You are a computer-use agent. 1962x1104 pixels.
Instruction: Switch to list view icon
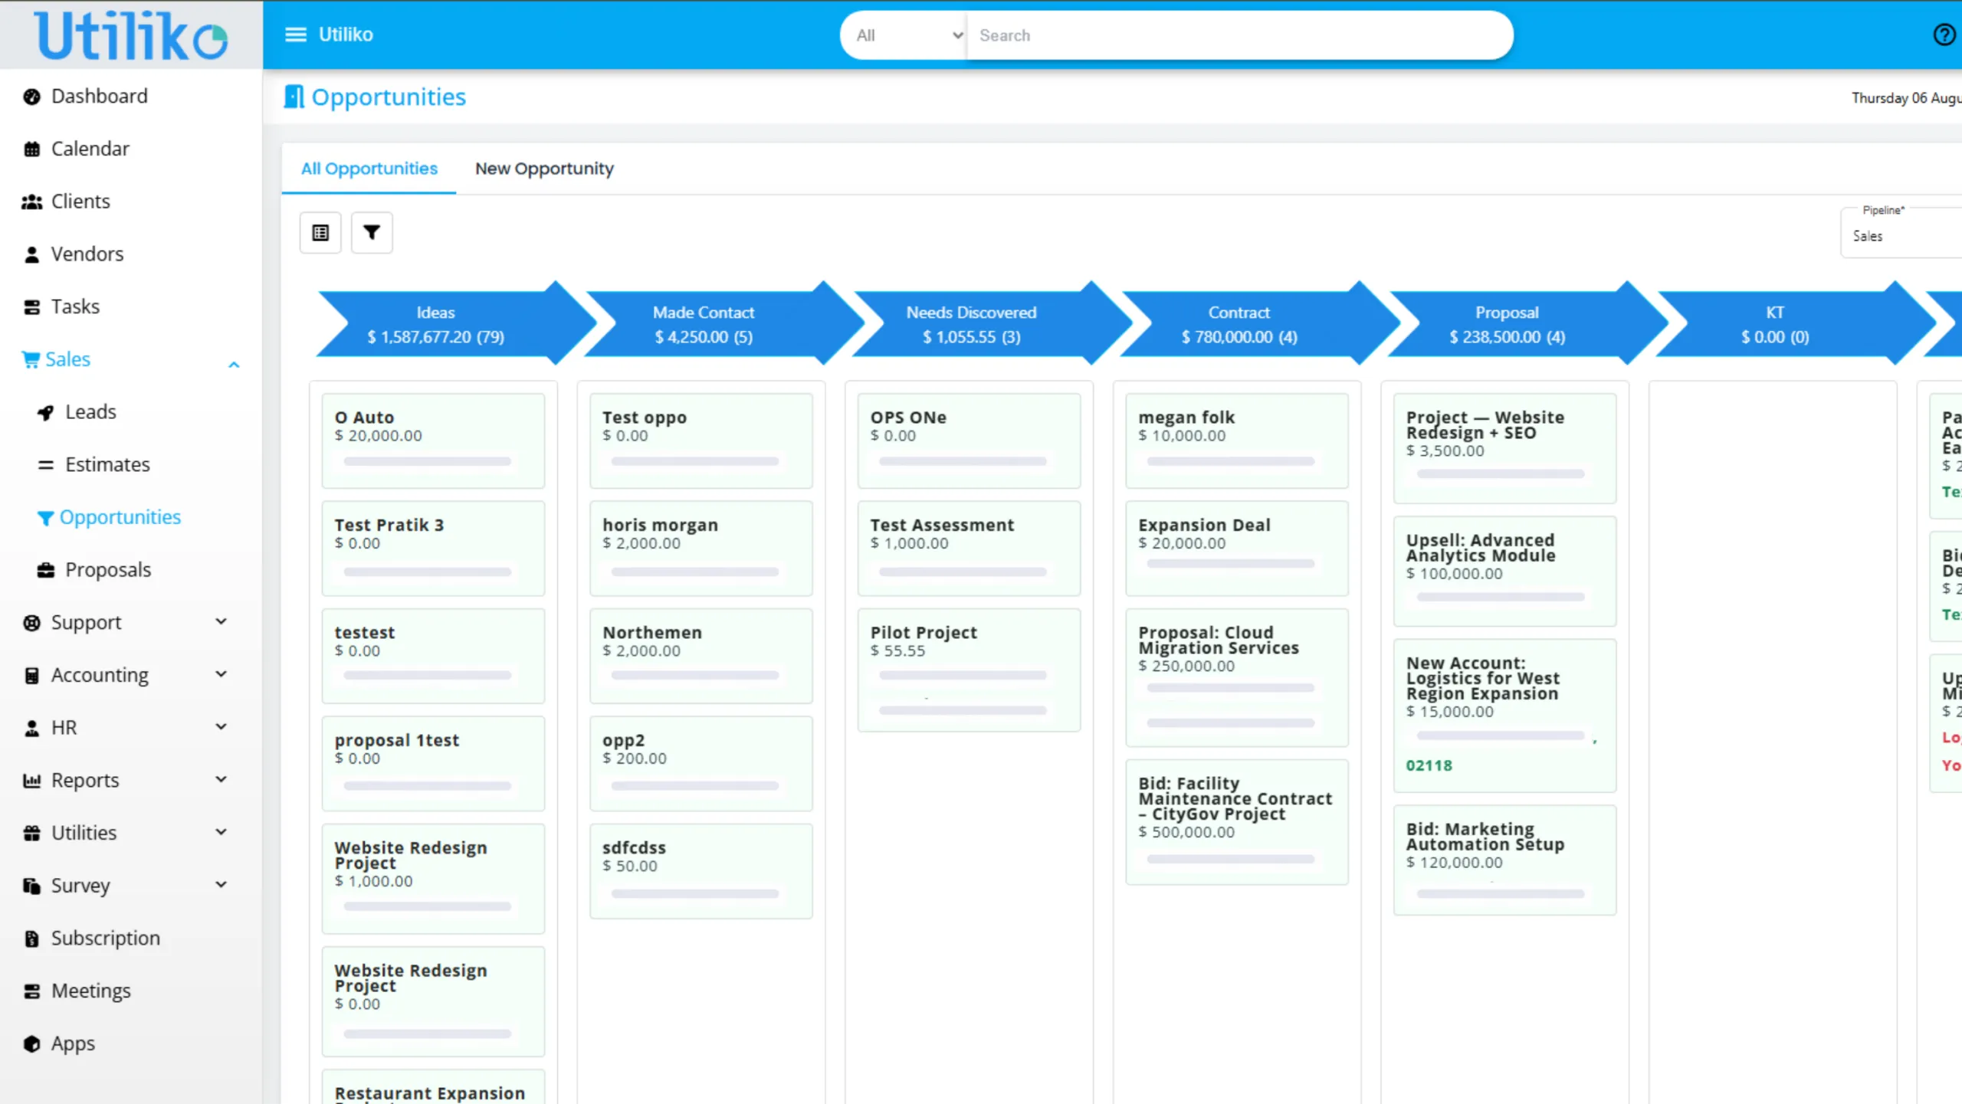pyautogui.click(x=320, y=233)
